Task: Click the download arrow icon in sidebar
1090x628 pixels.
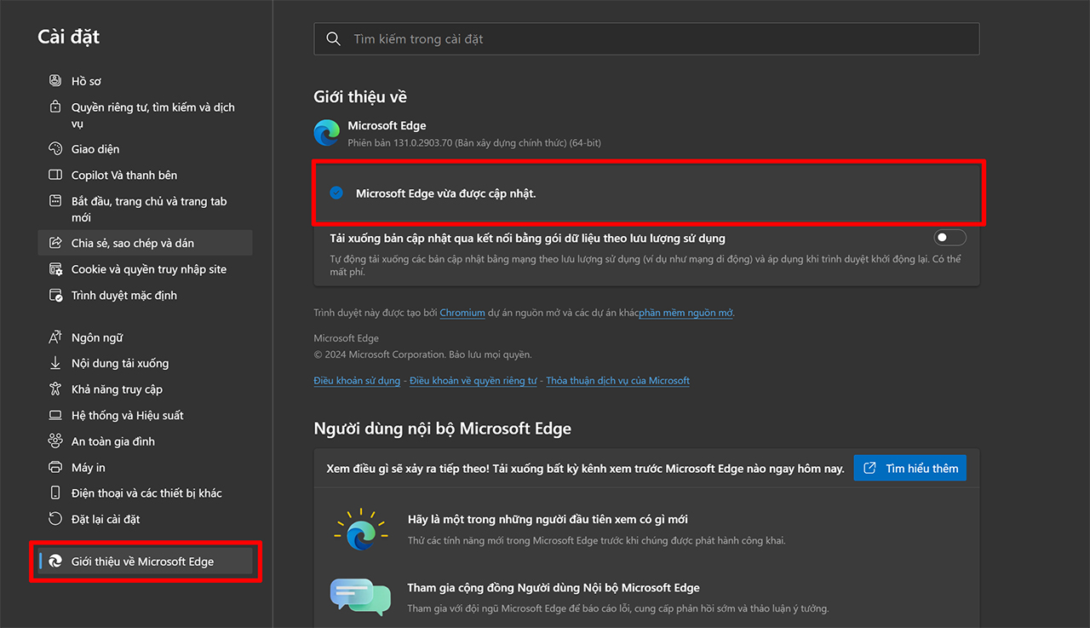Action: coord(55,363)
